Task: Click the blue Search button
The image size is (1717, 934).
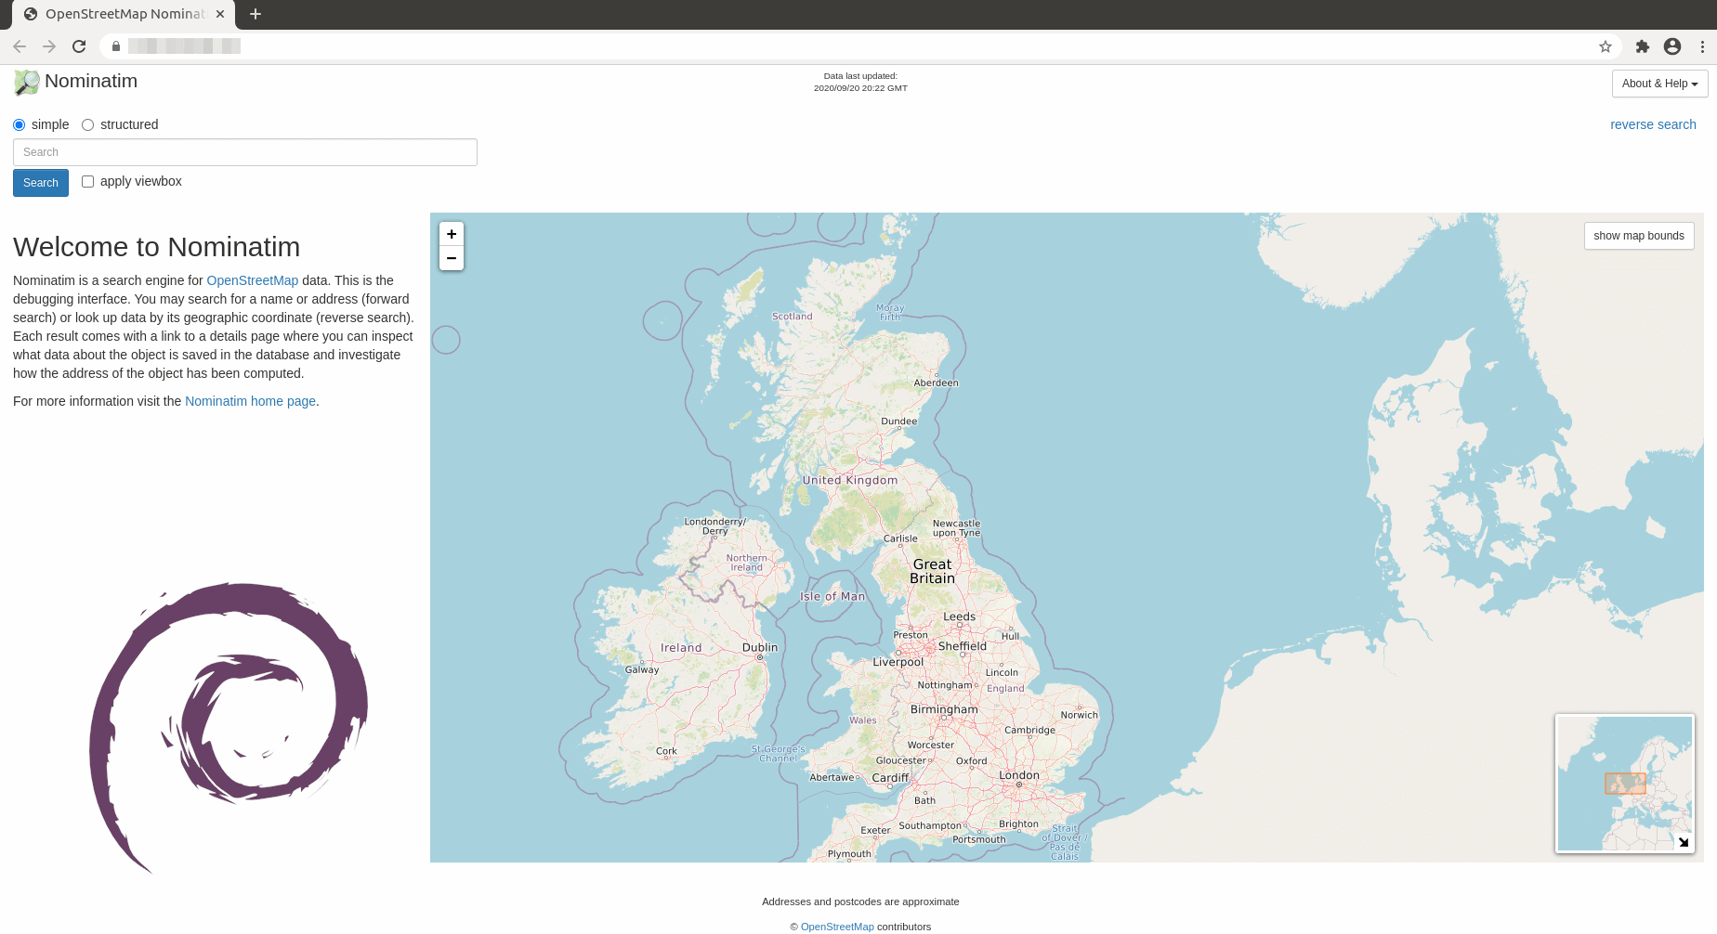Action: [x=41, y=183]
